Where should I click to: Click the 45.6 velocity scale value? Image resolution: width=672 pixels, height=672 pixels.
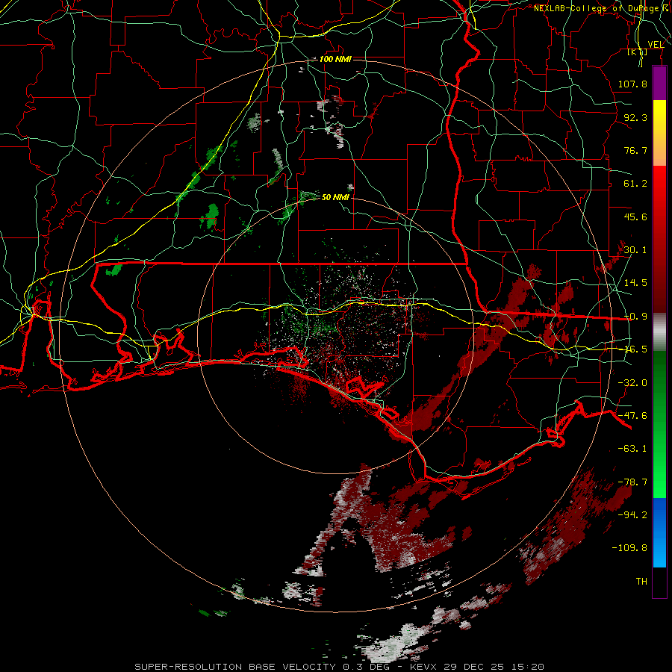pyautogui.click(x=635, y=217)
